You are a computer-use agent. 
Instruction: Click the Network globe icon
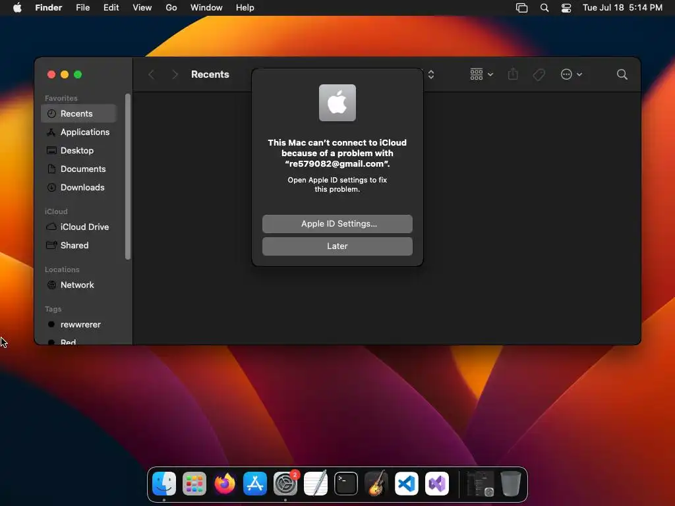coord(51,285)
